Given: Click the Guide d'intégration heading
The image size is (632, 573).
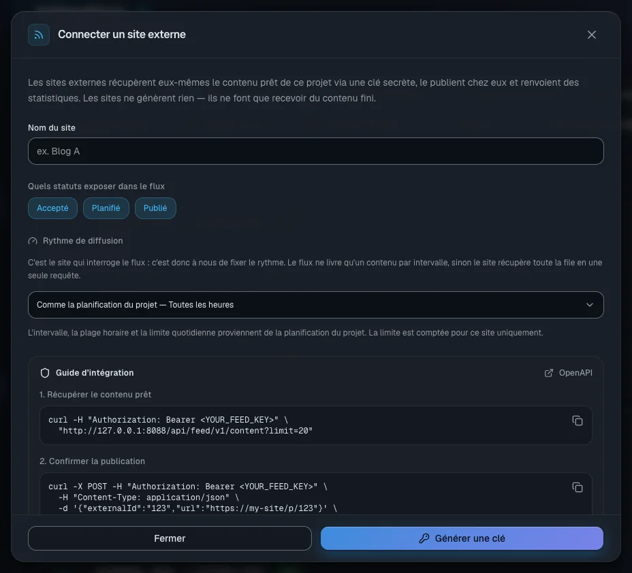Looking at the screenshot, I should pos(95,373).
